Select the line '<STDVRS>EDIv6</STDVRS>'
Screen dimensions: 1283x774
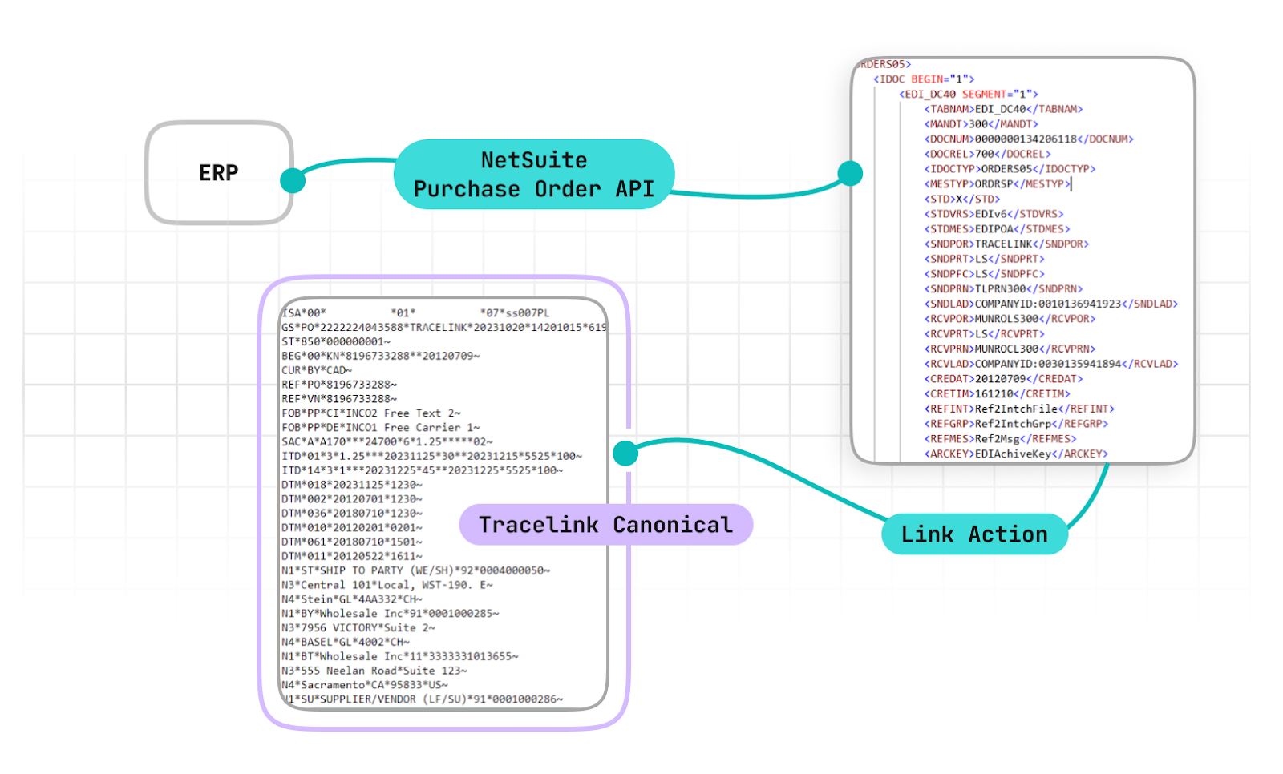pyautogui.click(x=994, y=214)
